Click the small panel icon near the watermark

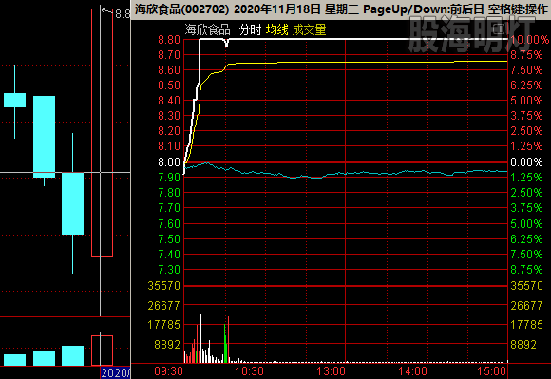tap(499, 28)
